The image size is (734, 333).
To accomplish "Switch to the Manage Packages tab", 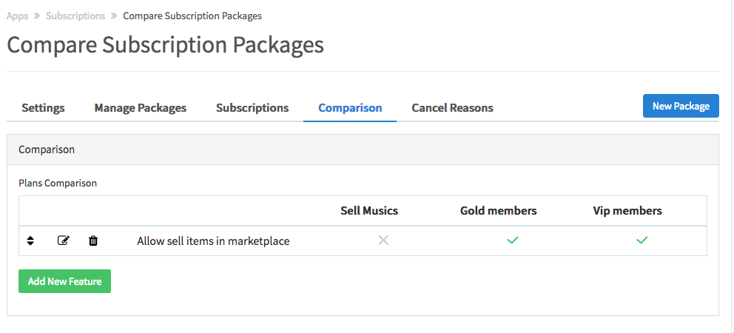I will [x=141, y=108].
